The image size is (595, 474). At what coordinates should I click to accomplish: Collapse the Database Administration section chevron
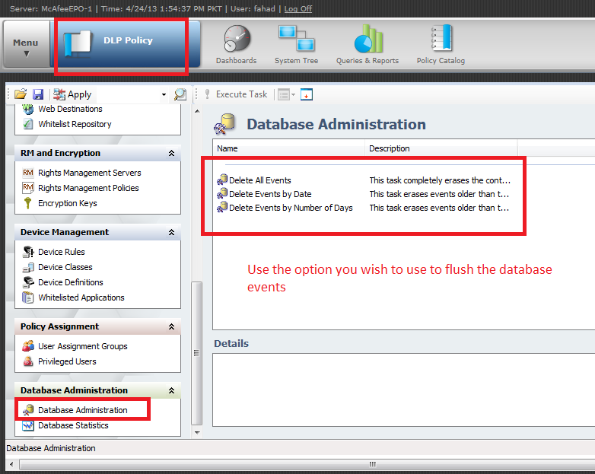(171, 390)
